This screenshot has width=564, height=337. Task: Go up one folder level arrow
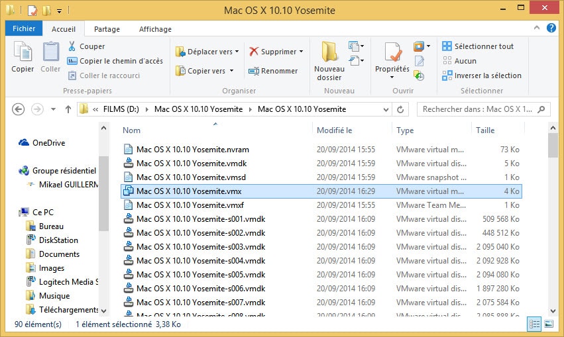68,109
